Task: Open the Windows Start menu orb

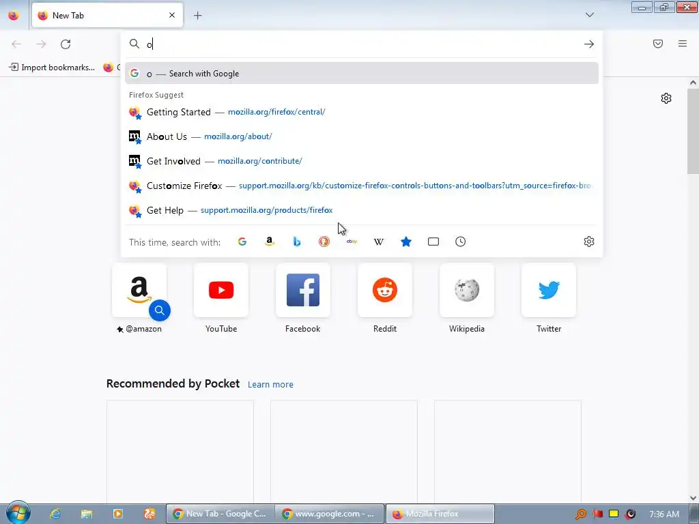Action: click(18, 513)
